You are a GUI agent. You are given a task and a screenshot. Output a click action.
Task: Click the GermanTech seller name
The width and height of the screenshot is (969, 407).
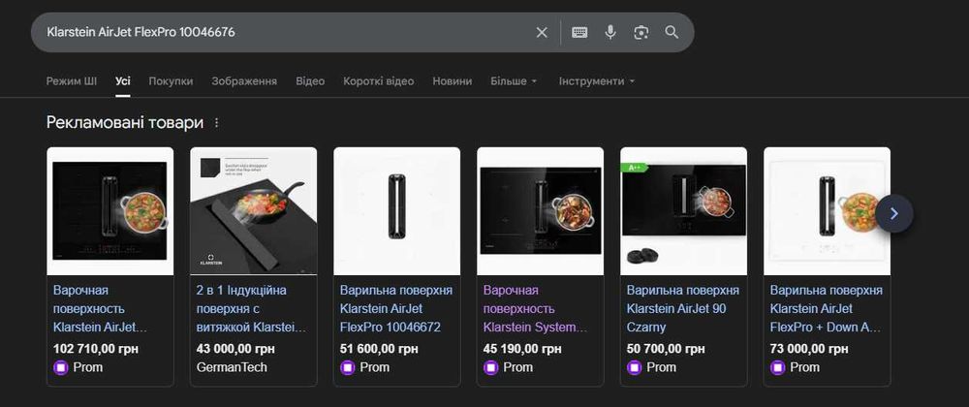click(232, 367)
